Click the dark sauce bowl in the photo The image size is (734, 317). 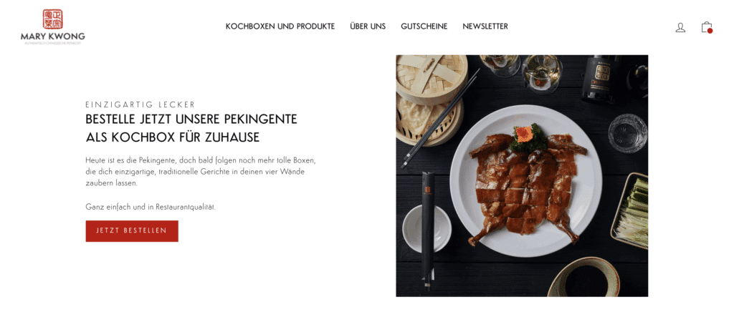(x=585, y=278)
